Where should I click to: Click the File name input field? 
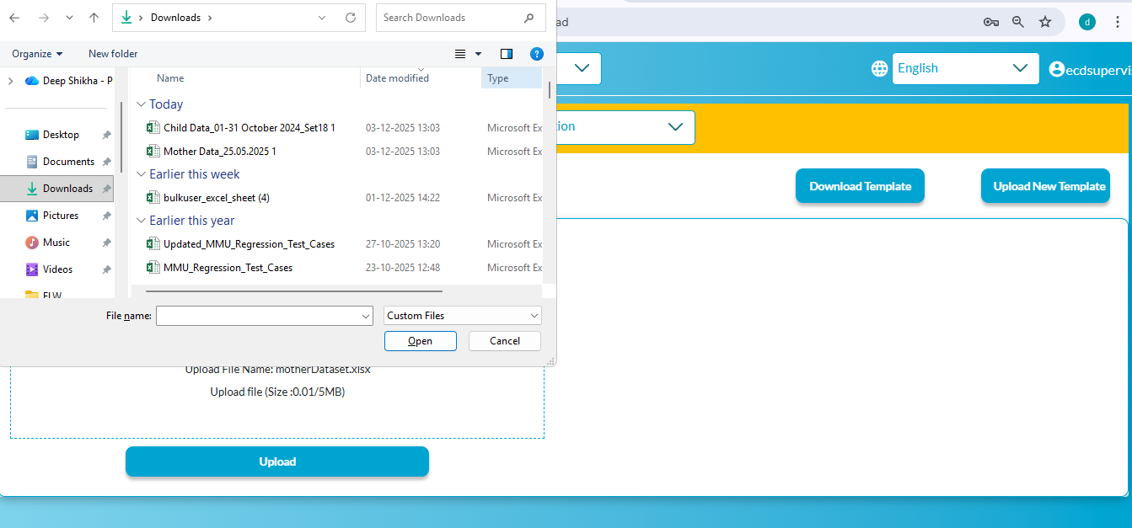258,316
